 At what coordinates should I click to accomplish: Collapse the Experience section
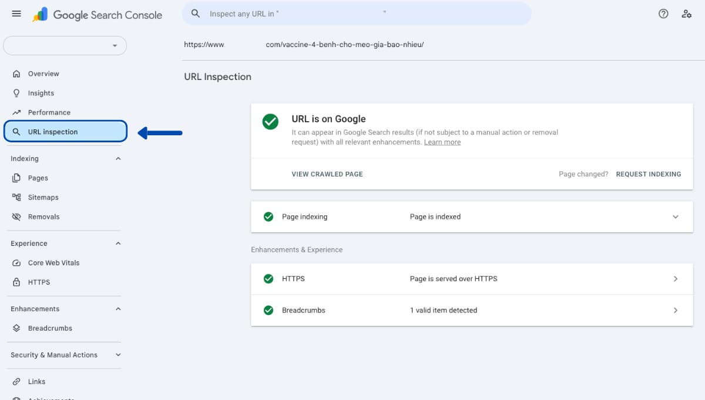[x=118, y=244]
